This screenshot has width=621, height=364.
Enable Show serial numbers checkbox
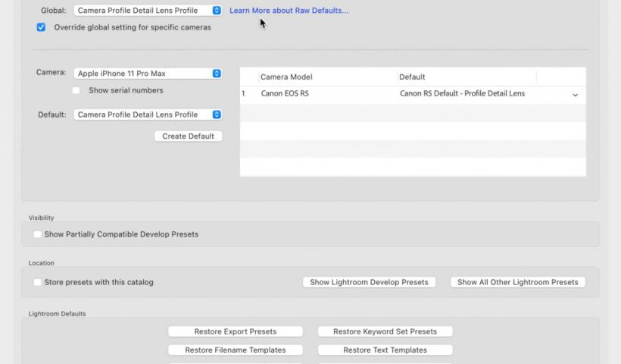[76, 90]
